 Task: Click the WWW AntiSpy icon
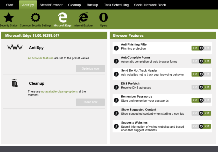tap(15, 47)
